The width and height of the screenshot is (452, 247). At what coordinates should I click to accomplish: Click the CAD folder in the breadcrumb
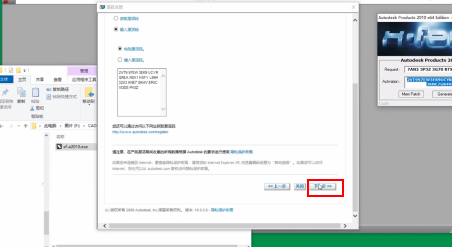(92, 126)
